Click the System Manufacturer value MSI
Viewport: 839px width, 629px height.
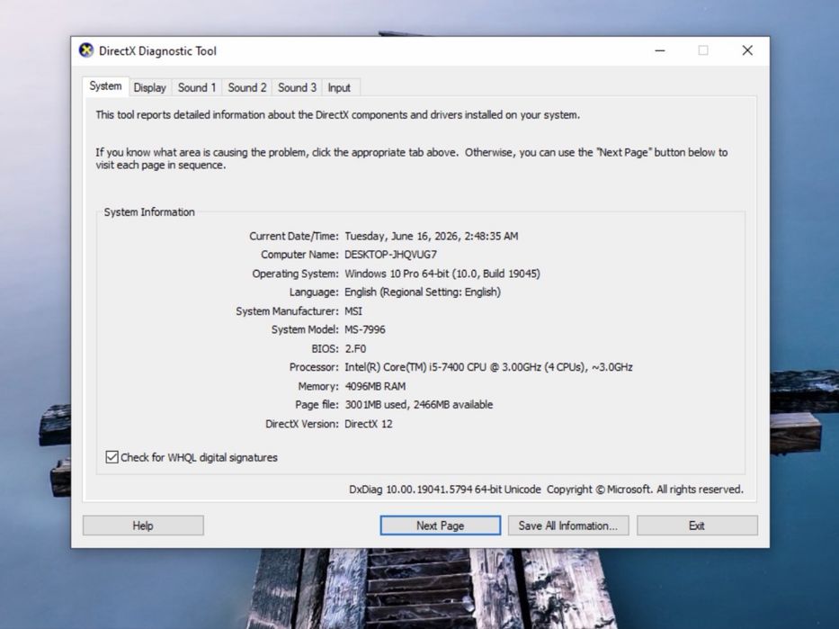pyautogui.click(x=353, y=311)
